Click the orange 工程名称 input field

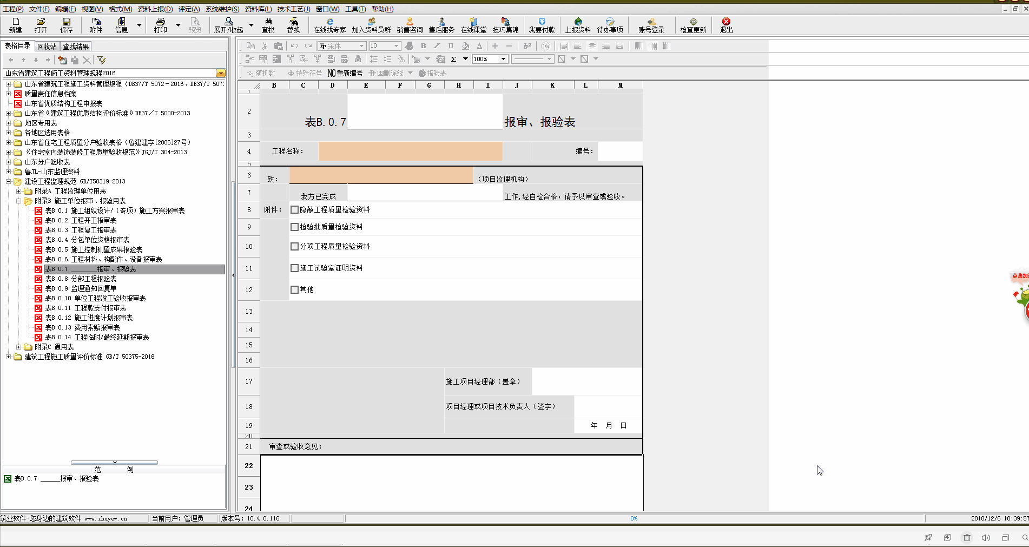tap(410, 151)
